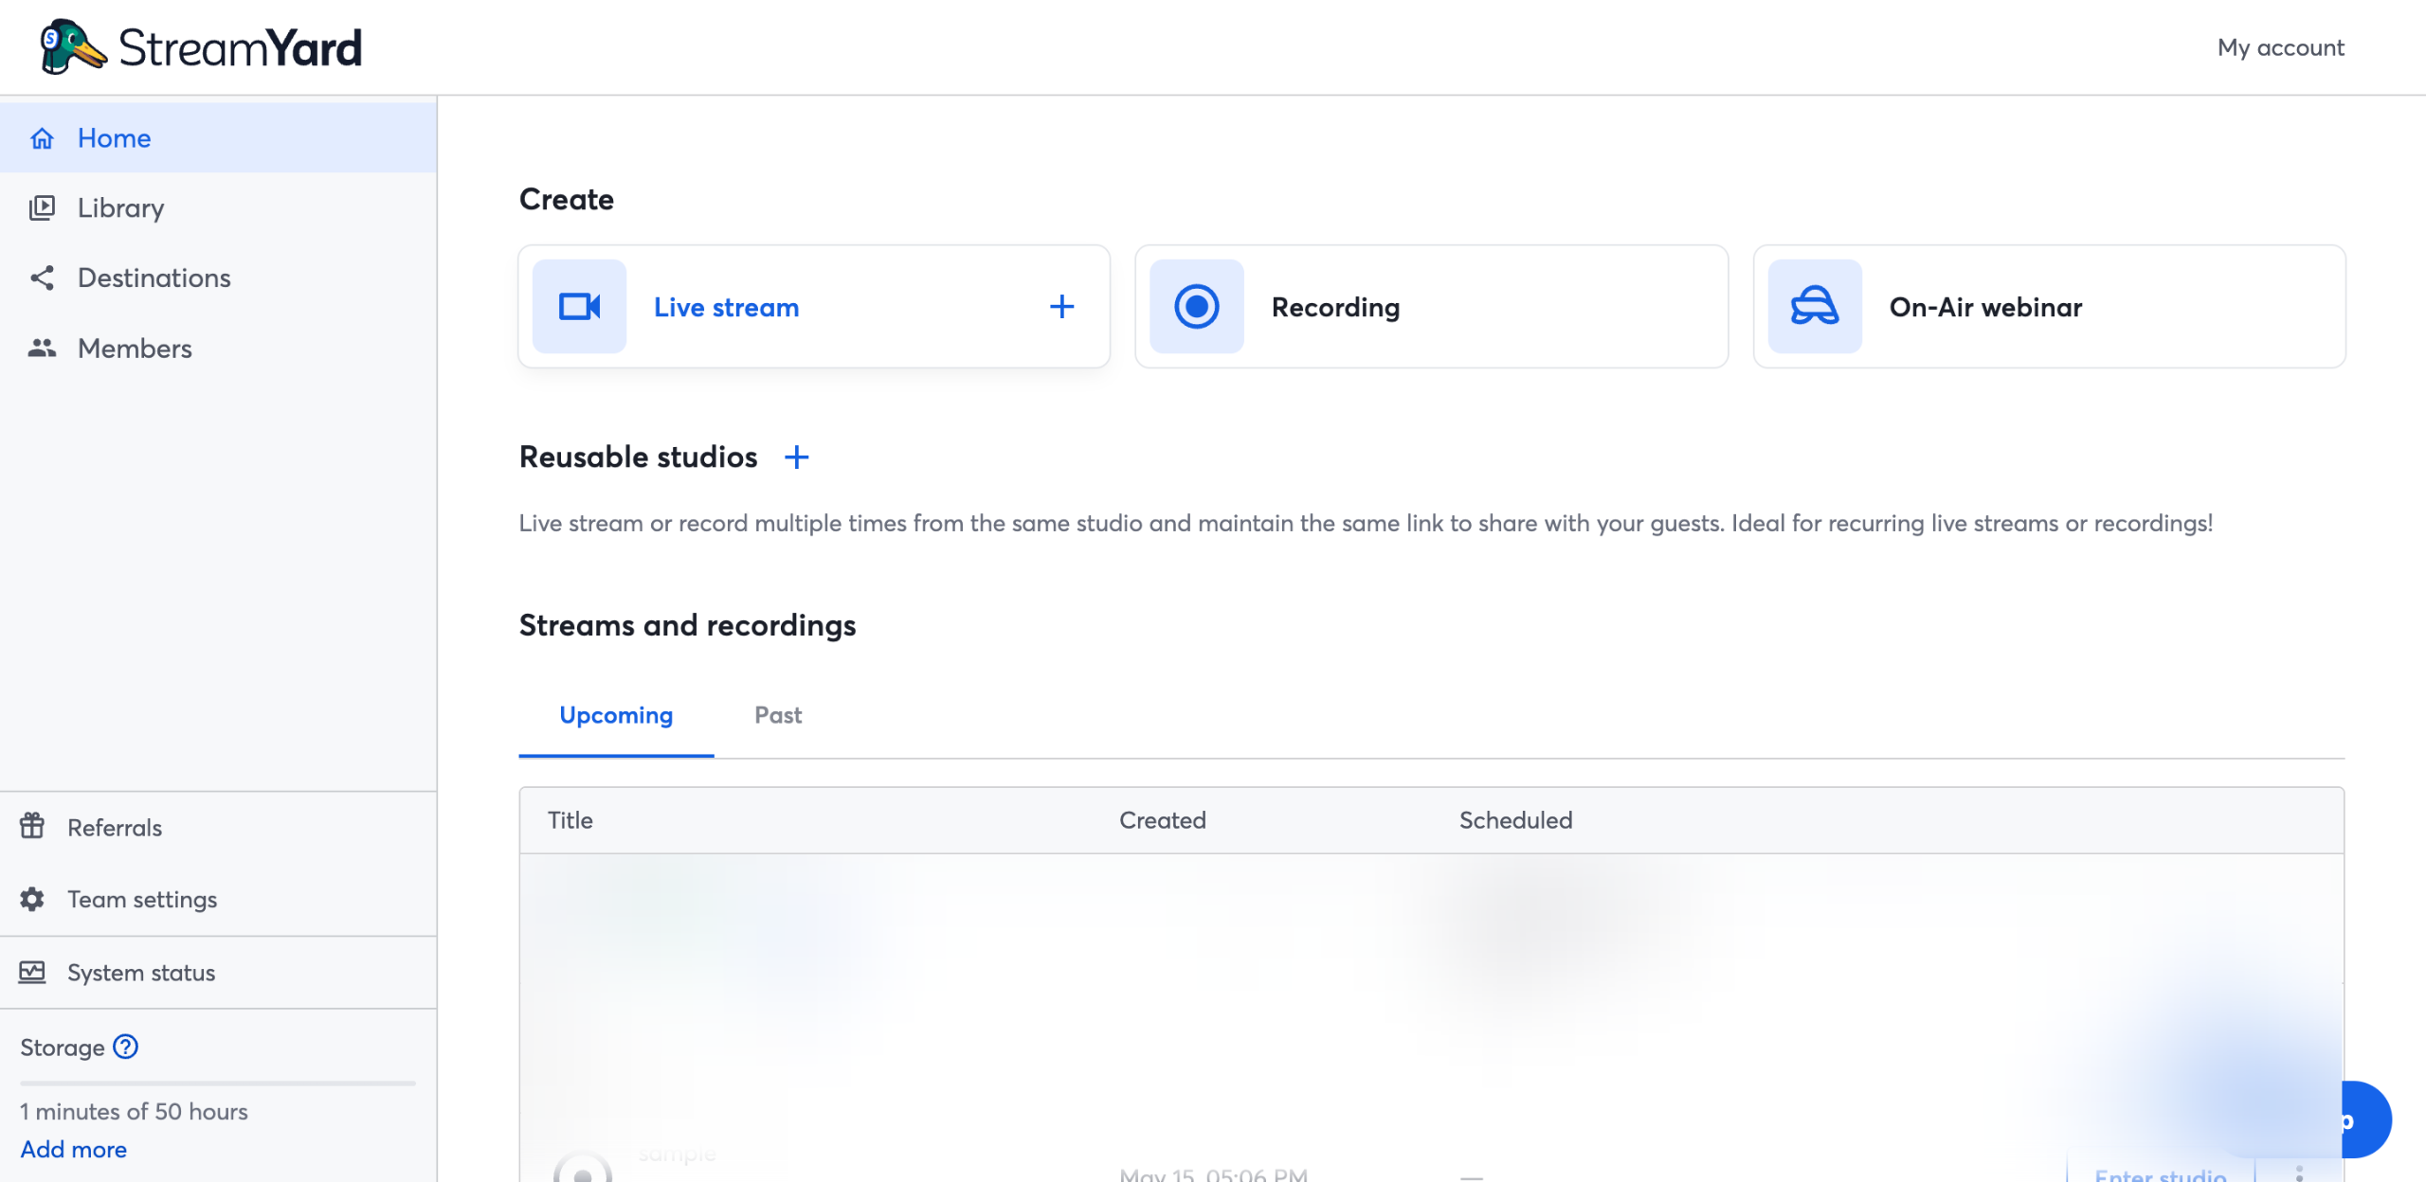Open the Members page
This screenshot has height=1182, width=2426.
click(135, 349)
